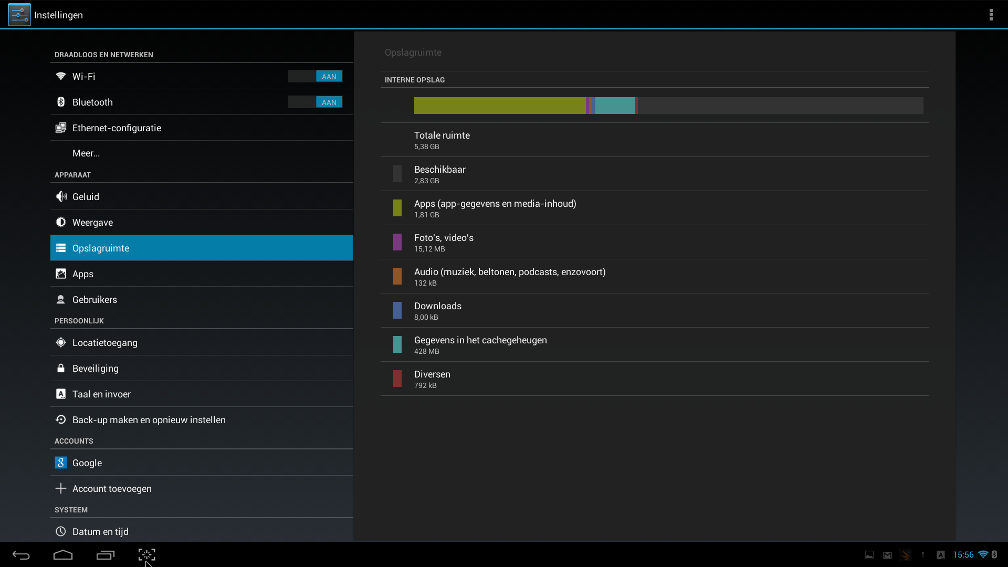This screenshot has width=1008, height=567.
Task: Open Back-up maken en opnieuw instellen via its restore icon
Action: coord(61,419)
